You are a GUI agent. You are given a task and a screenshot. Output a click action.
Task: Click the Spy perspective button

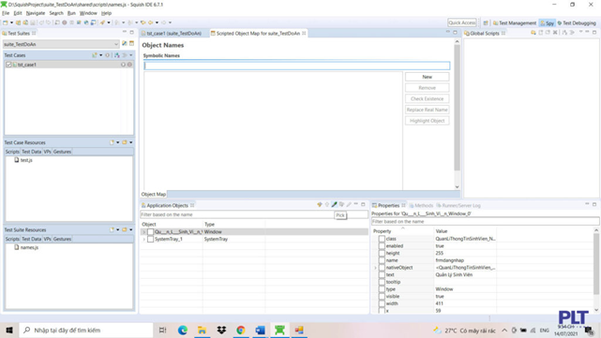pyautogui.click(x=547, y=23)
